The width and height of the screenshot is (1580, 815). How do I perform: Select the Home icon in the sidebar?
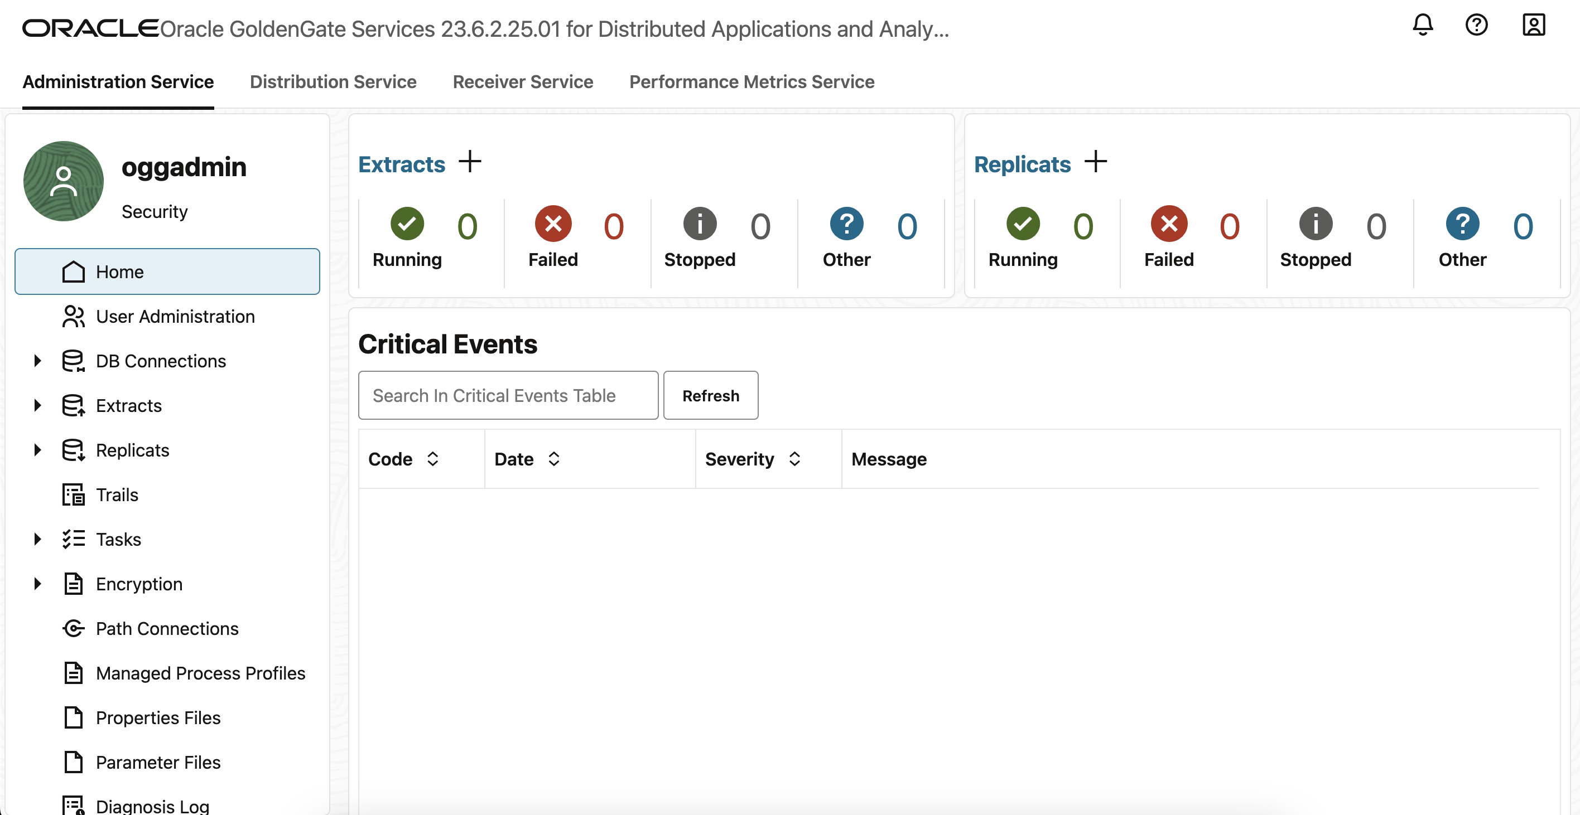[x=73, y=271]
